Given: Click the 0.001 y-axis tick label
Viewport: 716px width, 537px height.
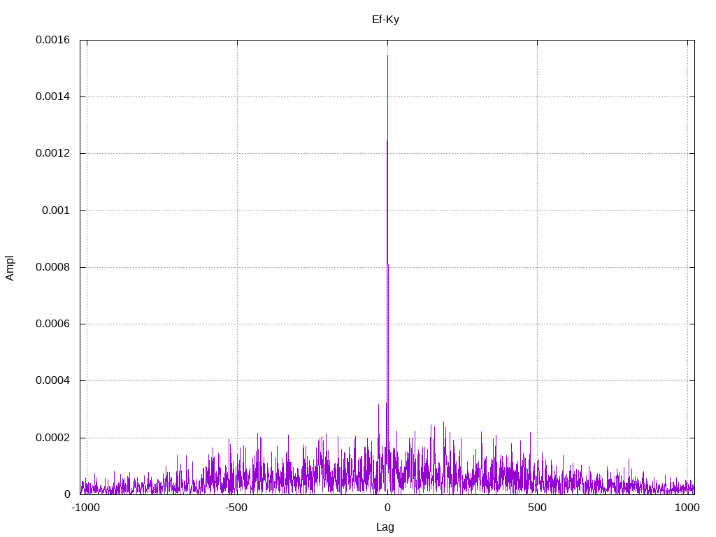Looking at the screenshot, I should coord(56,210).
